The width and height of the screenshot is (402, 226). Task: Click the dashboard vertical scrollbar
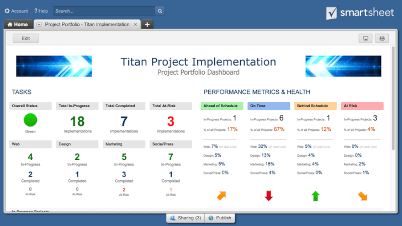[393, 98]
